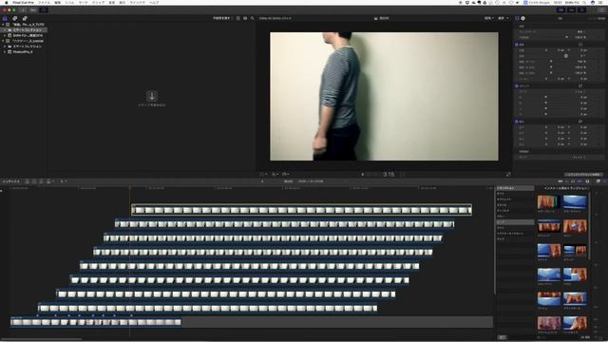608x342 pixels.
Task: Toggle skimming in the timeline toolbar
Action: [x=560, y=181]
